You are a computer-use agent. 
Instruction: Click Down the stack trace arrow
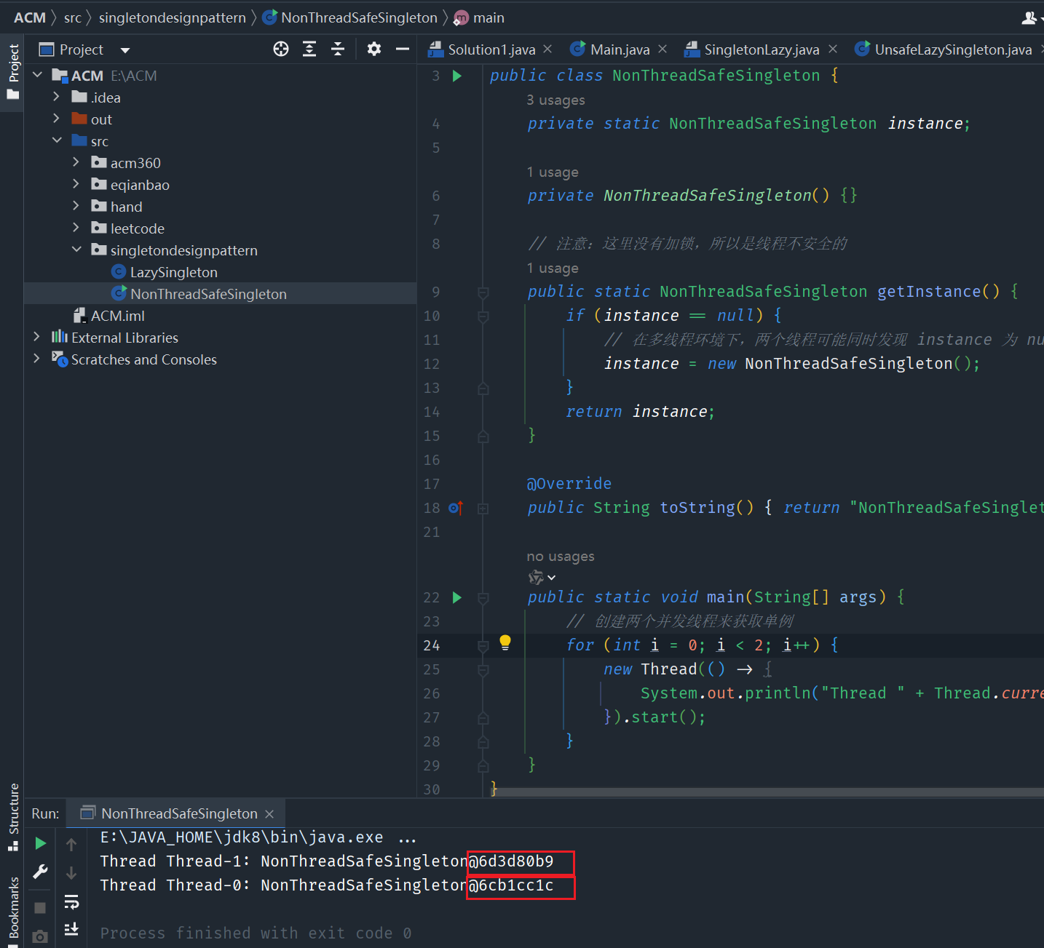coord(71,873)
